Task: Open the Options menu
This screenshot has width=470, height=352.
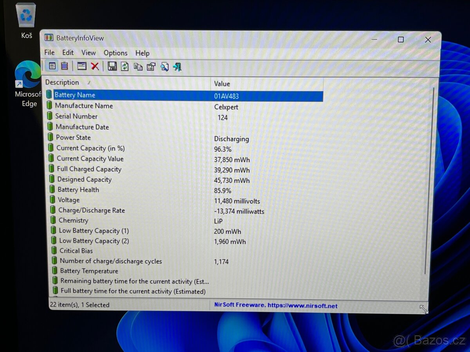Action: (116, 53)
